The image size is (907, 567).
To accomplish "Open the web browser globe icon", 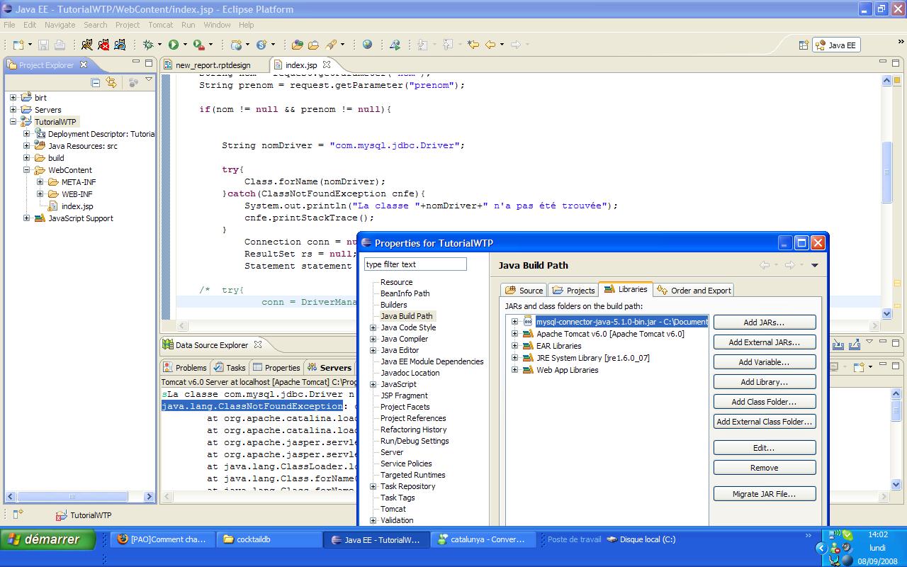I will coord(367,45).
